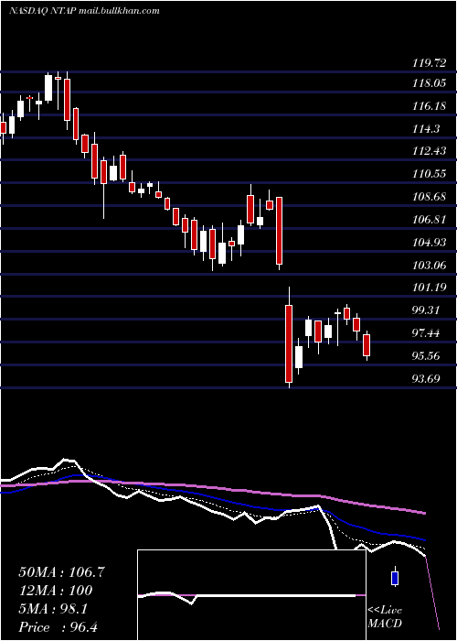
Task: Click the 108.68 price axis label
Action: [x=429, y=197]
